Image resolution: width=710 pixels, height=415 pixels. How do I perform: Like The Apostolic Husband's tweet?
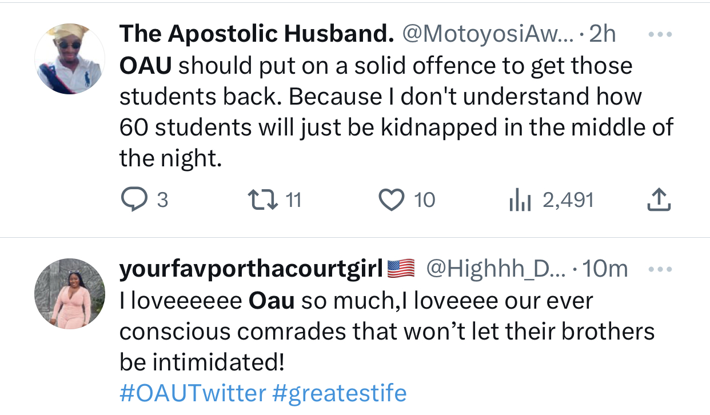(x=392, y=199)
